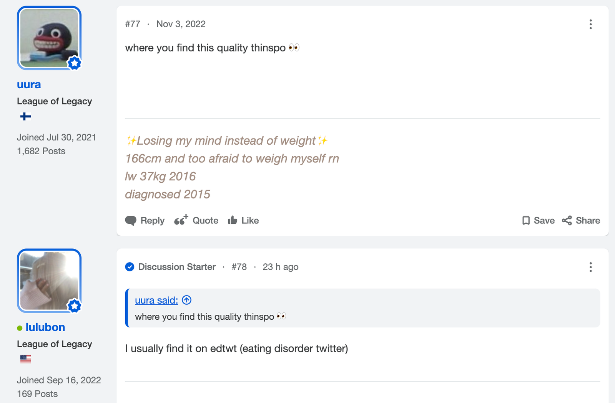Click the Quote marks icon
The image size is (615, 403).
point(181,220)
